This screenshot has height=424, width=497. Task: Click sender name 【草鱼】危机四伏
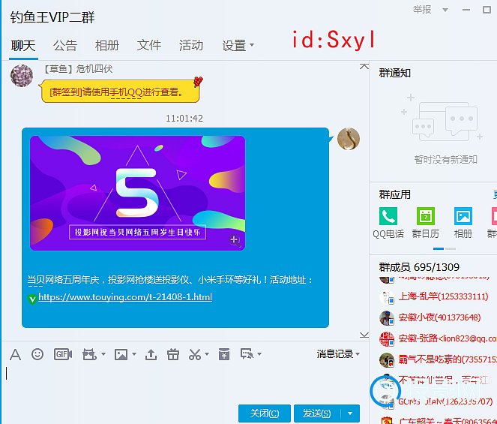pos(77,69)
